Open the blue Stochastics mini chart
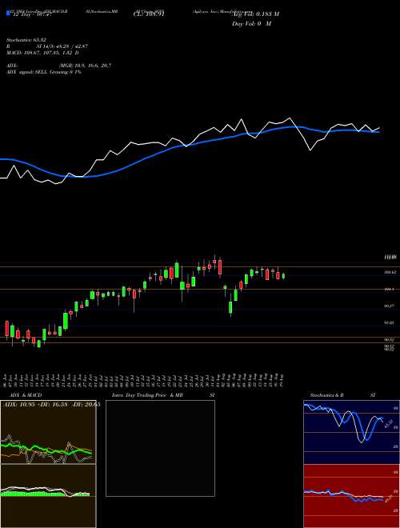This screenshot has height=528, width=400. click(351, 432)
